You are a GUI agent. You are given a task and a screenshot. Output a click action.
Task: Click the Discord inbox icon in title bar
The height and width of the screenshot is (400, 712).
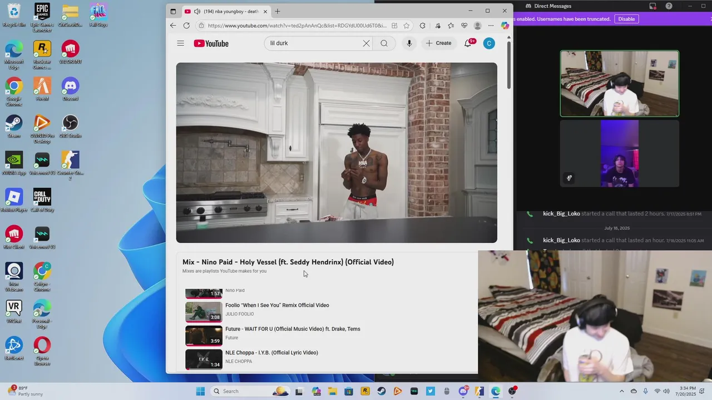pos(652,6)
